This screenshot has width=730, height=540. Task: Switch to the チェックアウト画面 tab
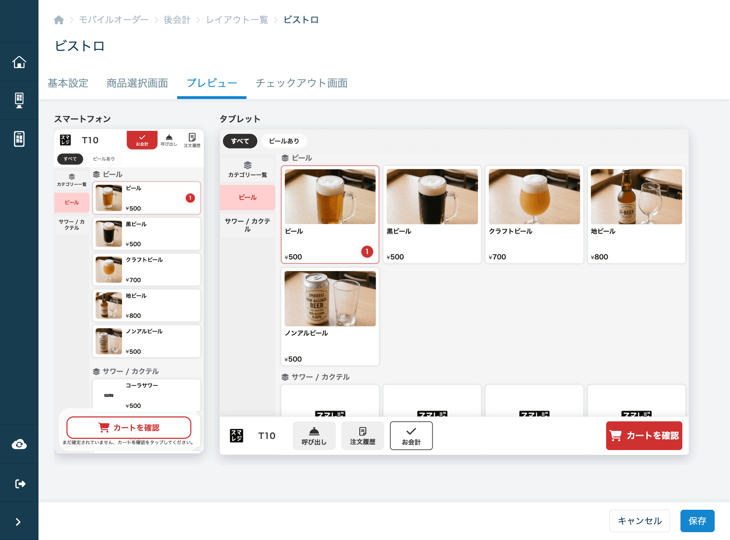(x=302, y=83)
